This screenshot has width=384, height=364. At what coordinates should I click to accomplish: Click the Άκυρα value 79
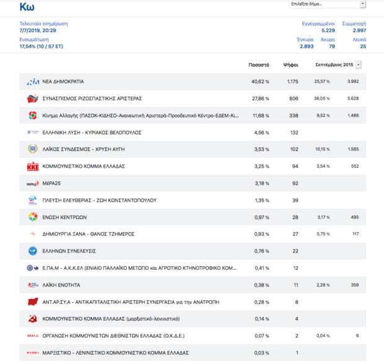(332, 46)
